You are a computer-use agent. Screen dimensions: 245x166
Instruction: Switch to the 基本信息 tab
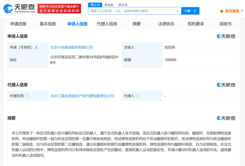tap(48, 24)
